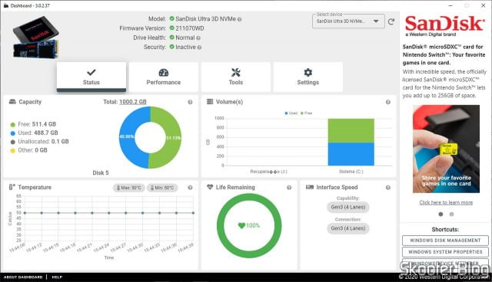The image size is (492, 282).
Task: Open Windows Disk Management shortcut
Action: tap(445, 241)
